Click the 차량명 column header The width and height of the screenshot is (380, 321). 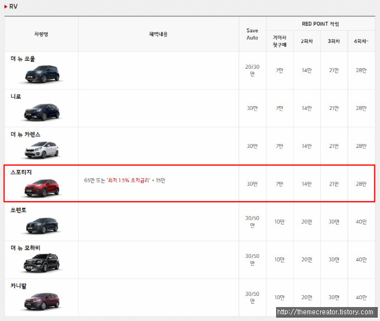41,34
